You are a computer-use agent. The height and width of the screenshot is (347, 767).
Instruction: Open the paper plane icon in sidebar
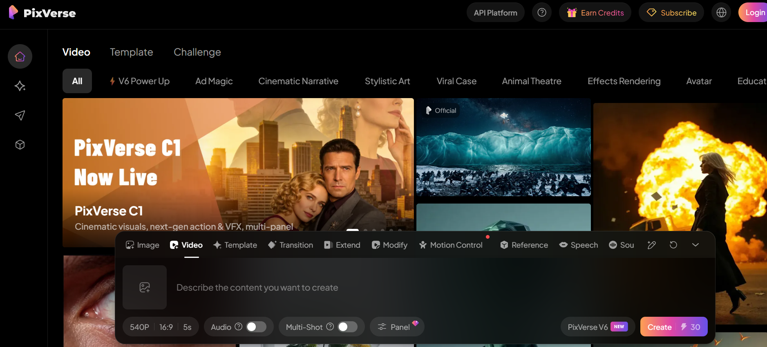20,115
